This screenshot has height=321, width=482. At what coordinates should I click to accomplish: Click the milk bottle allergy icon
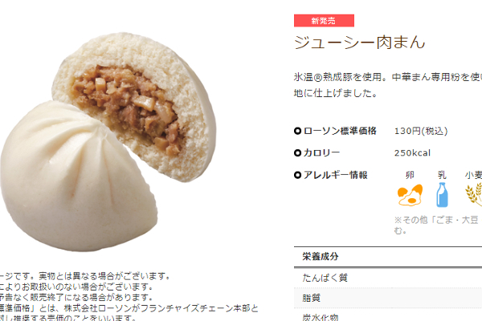[x=442, y=195]
